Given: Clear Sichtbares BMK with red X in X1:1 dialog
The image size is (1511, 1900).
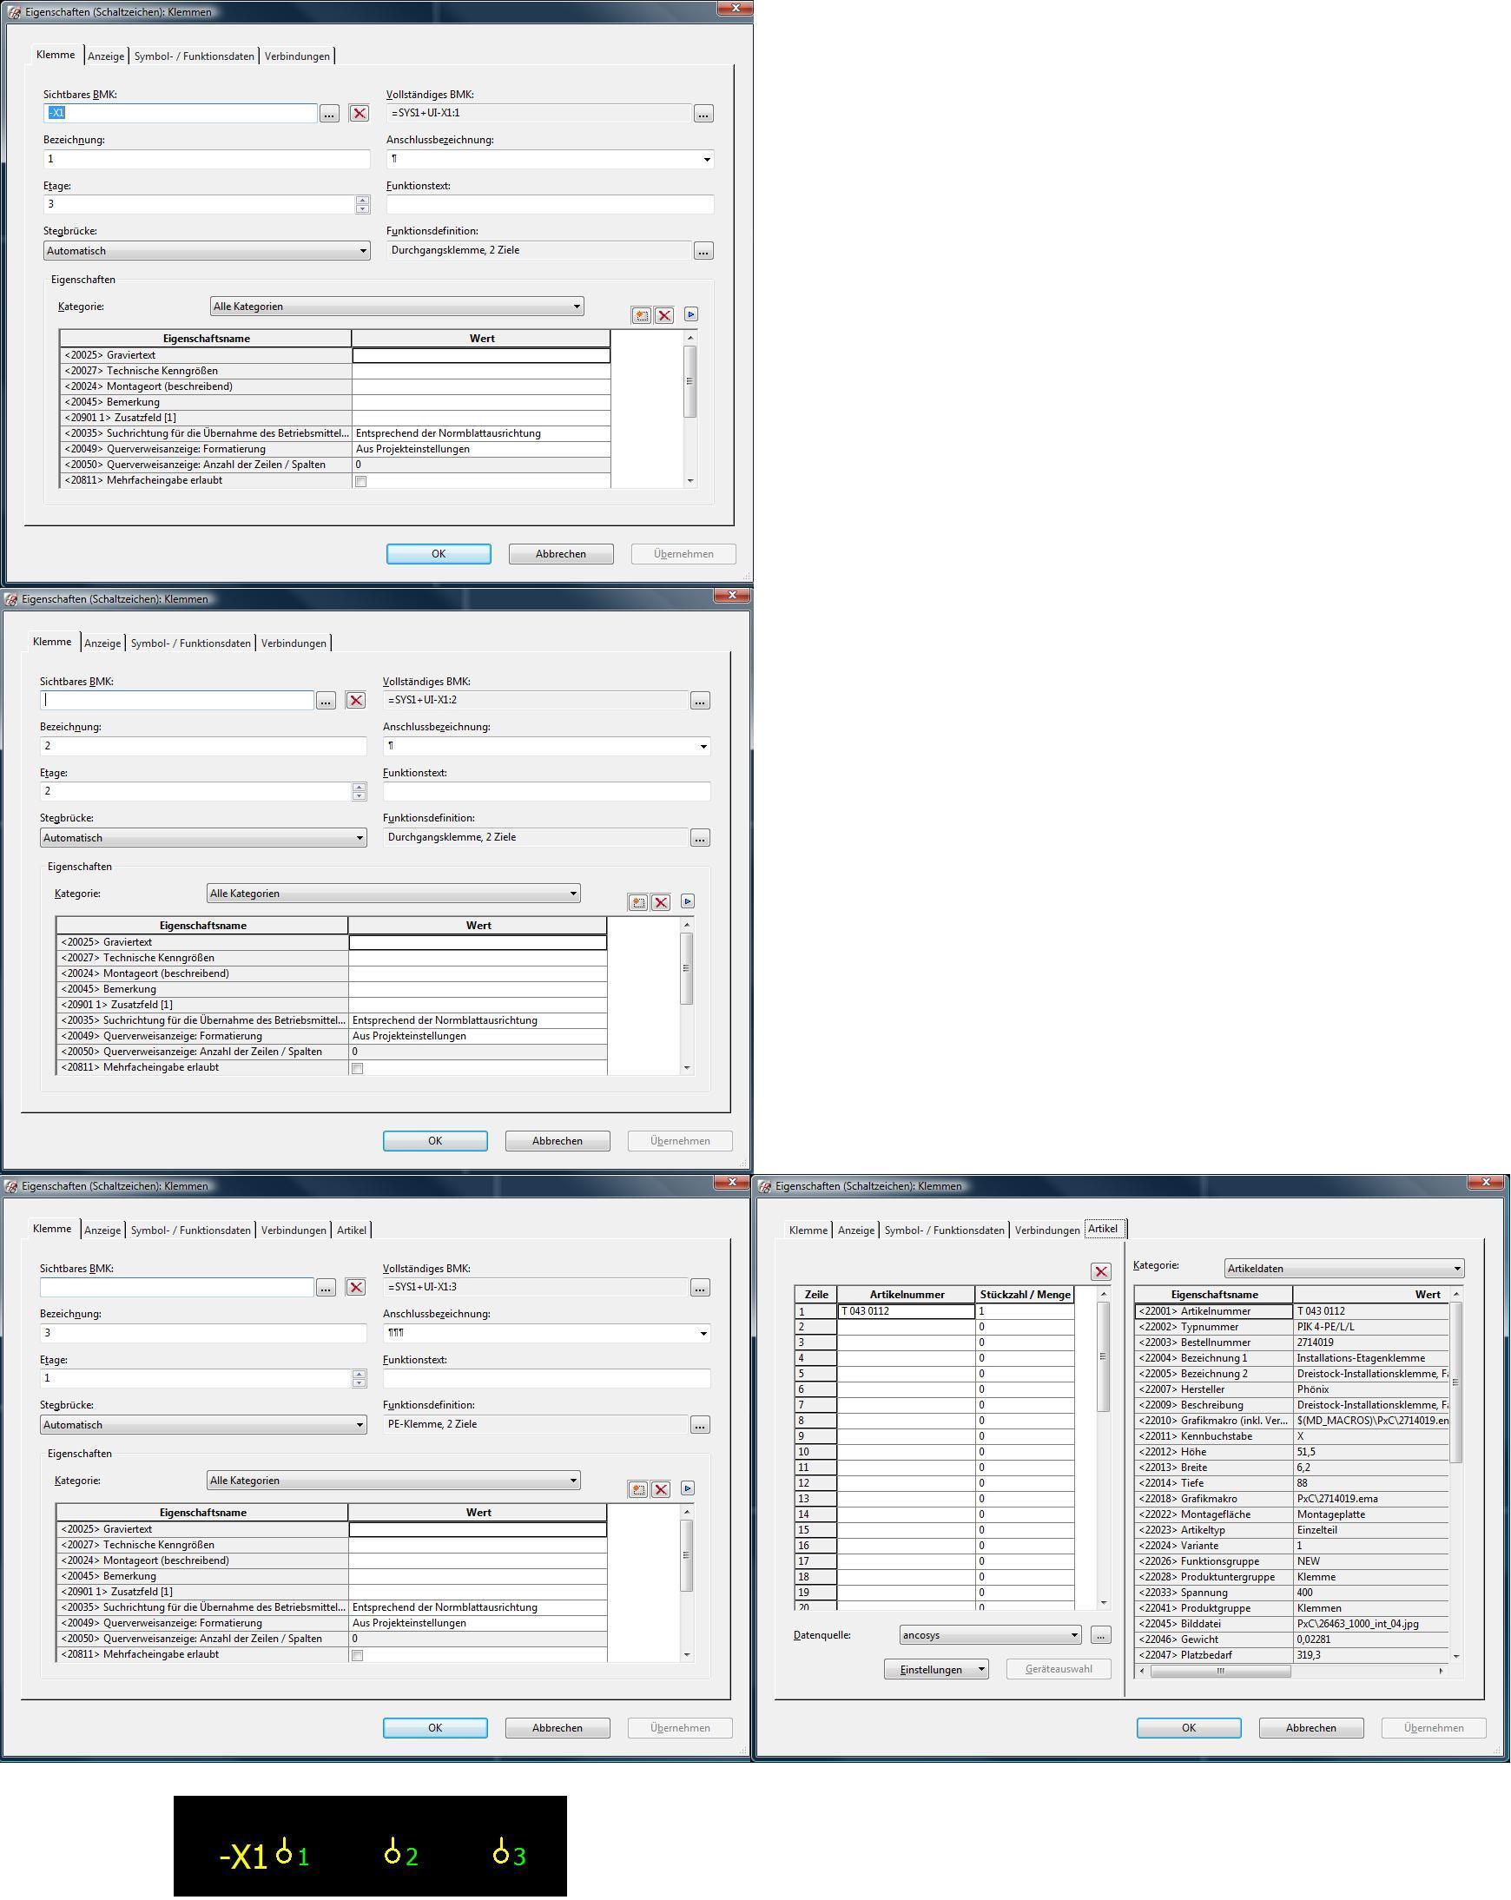Looking at the screenshot, I should (359, 114).
